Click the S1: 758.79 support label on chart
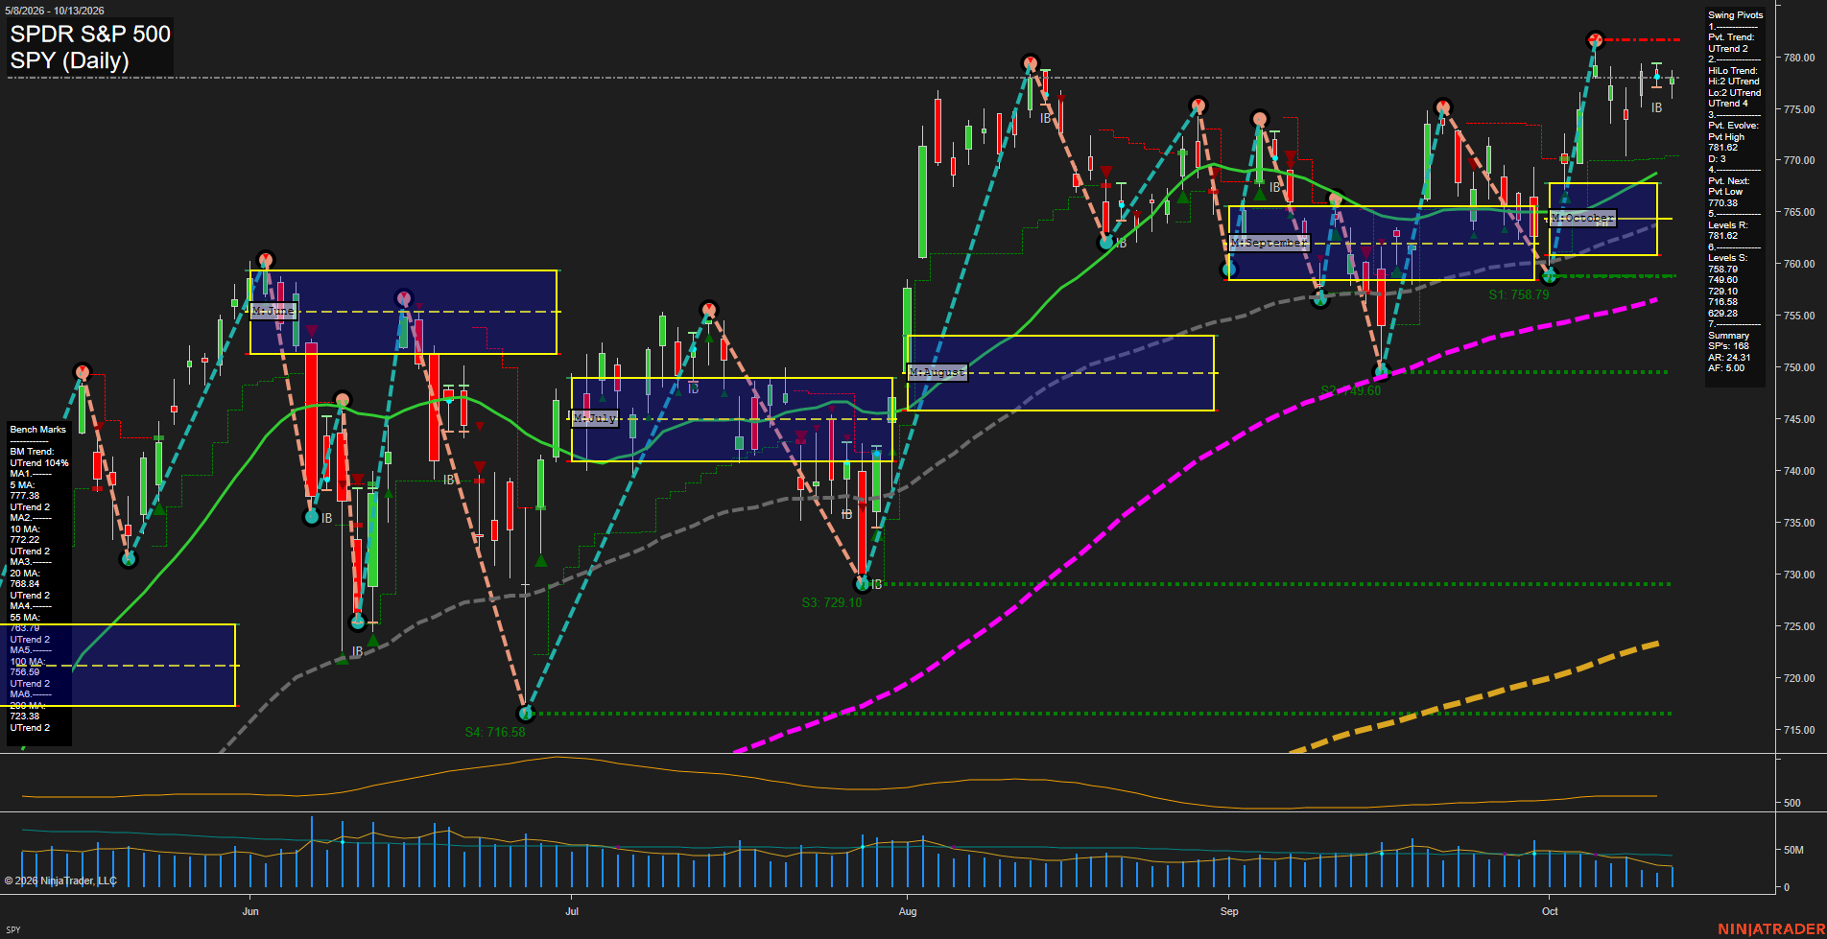 tap(1519, 294)
